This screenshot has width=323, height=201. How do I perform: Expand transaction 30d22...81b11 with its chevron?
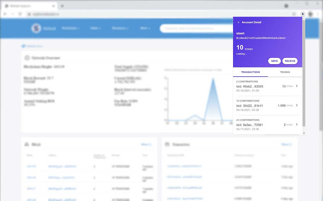(297, 105)
